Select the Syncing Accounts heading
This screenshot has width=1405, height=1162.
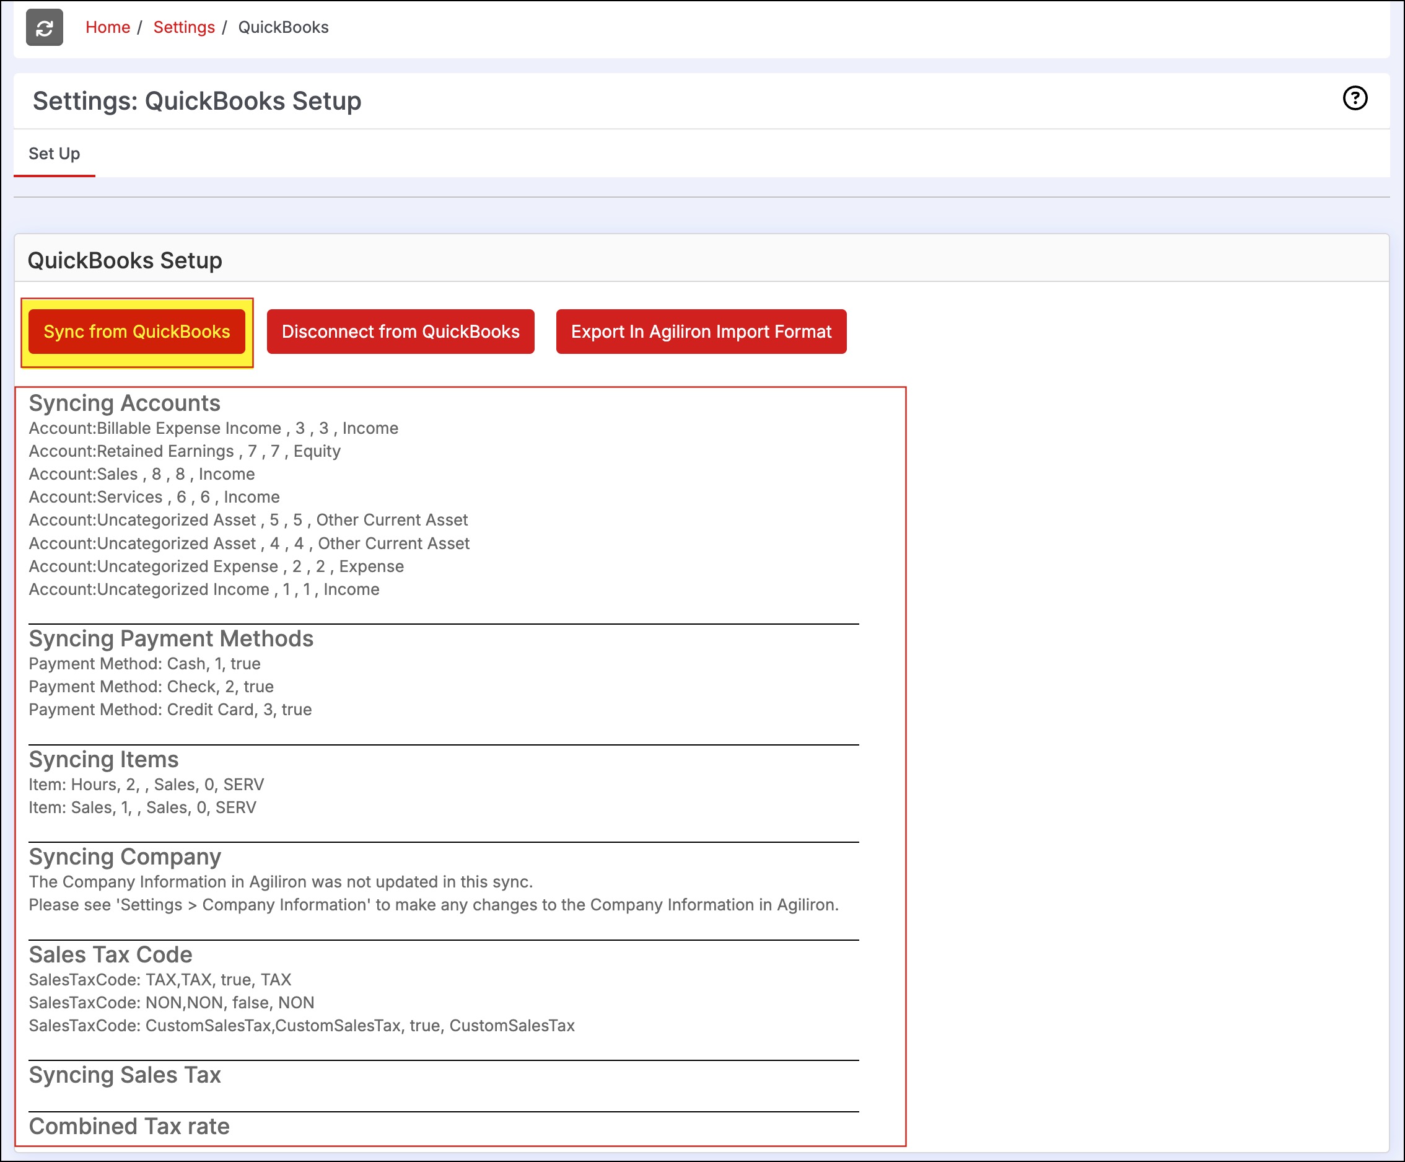click(x=125, y=403)
